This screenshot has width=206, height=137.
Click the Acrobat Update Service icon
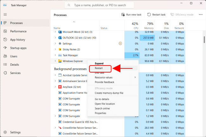[60, 75]
